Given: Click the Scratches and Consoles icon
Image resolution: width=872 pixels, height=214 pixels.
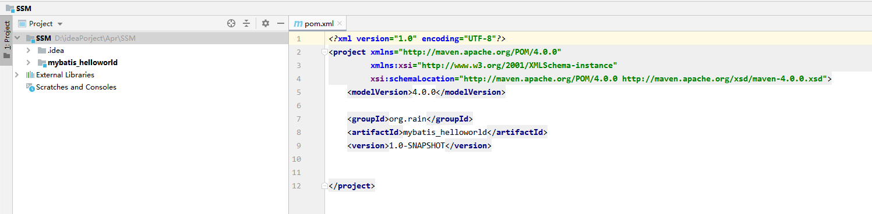Looking at the screenshot, I should point(30,87).
